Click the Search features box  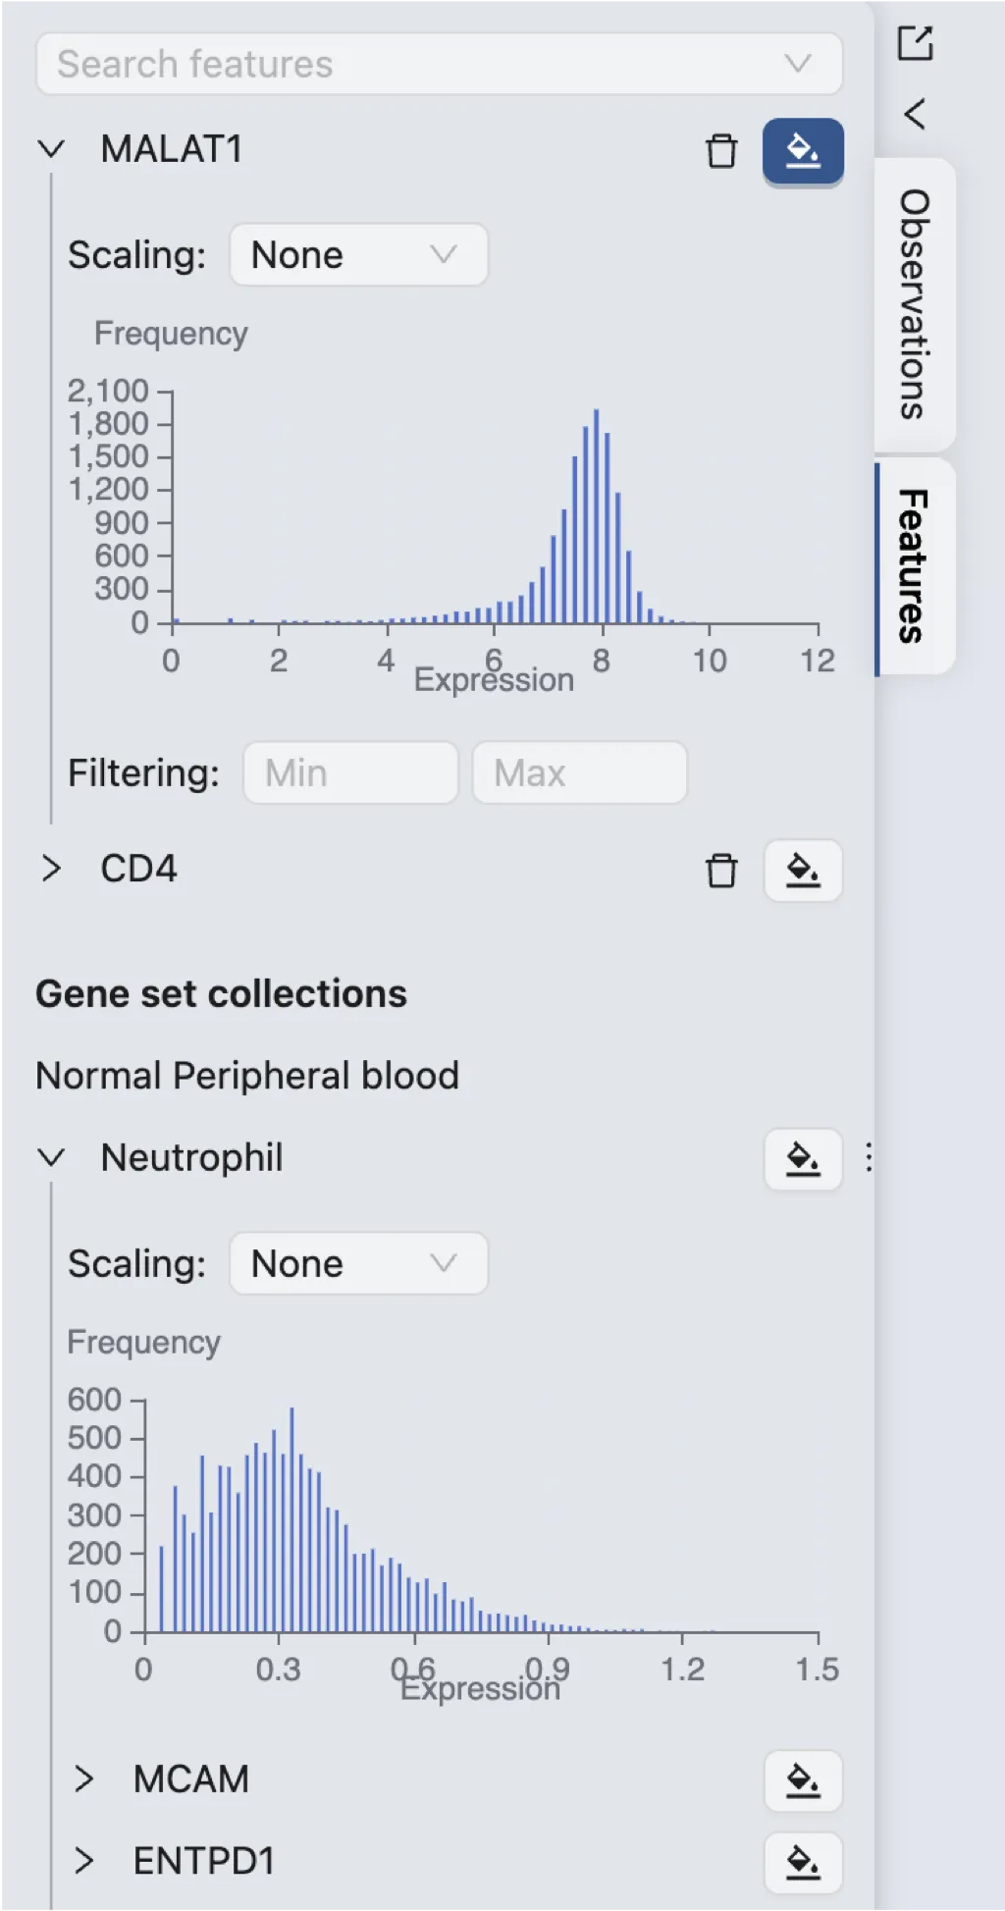[x=422, y=65]
